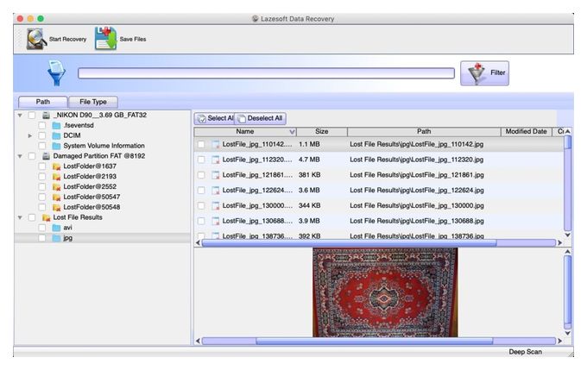The image size is (587, 370).
Task: Tick the Damaged Partition FAT @8192 checkbox
Action: pyautogui.click(x=32, y=156)
